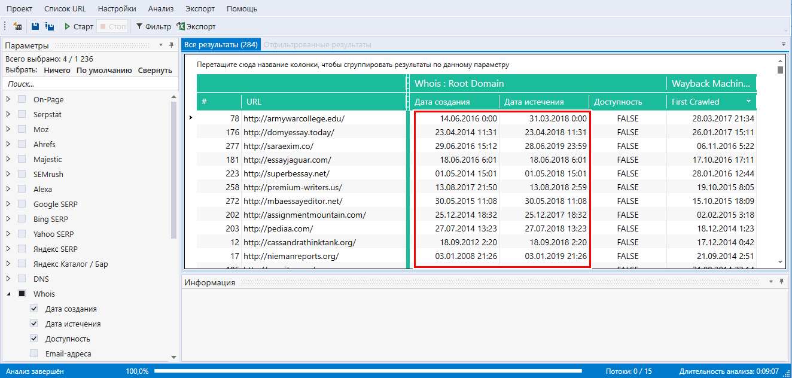Click the Экспорт Excel icon in toolbar

[196, 27]
